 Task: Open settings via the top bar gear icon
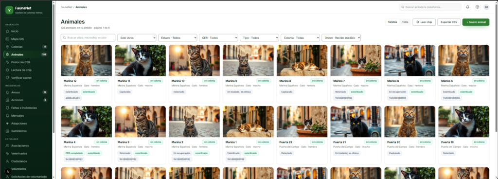477,7
